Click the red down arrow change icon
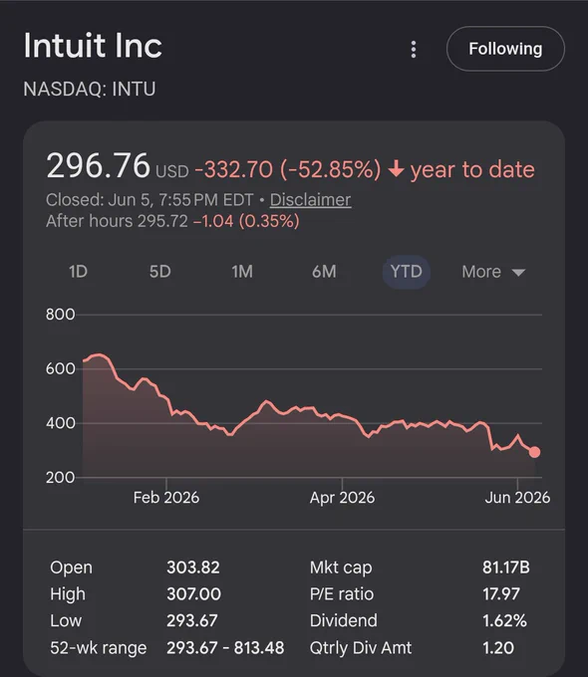 [396, 169]
